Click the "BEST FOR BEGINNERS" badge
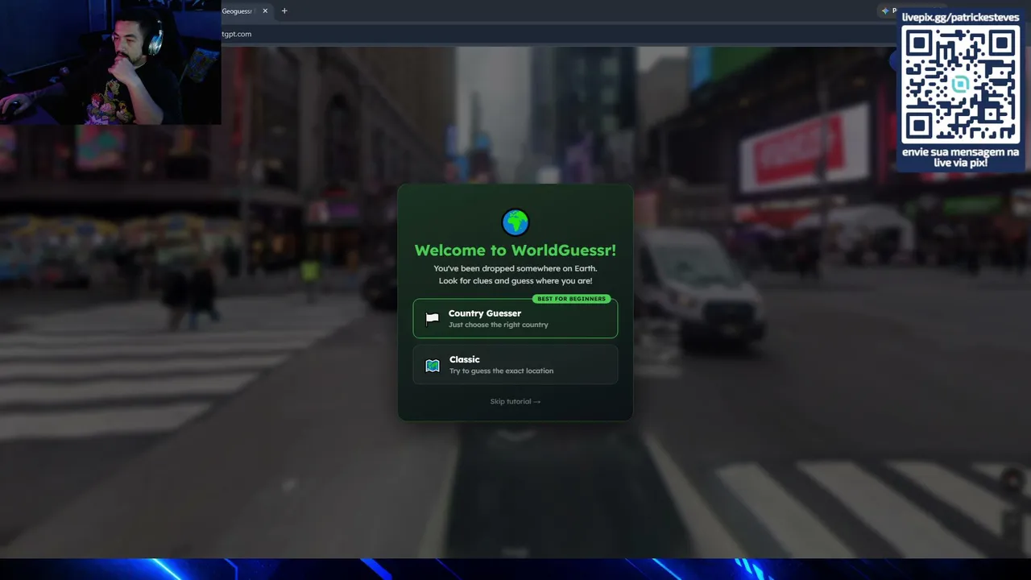The image size is (1031, 580). pyautogui.click(x=571, y=299)
